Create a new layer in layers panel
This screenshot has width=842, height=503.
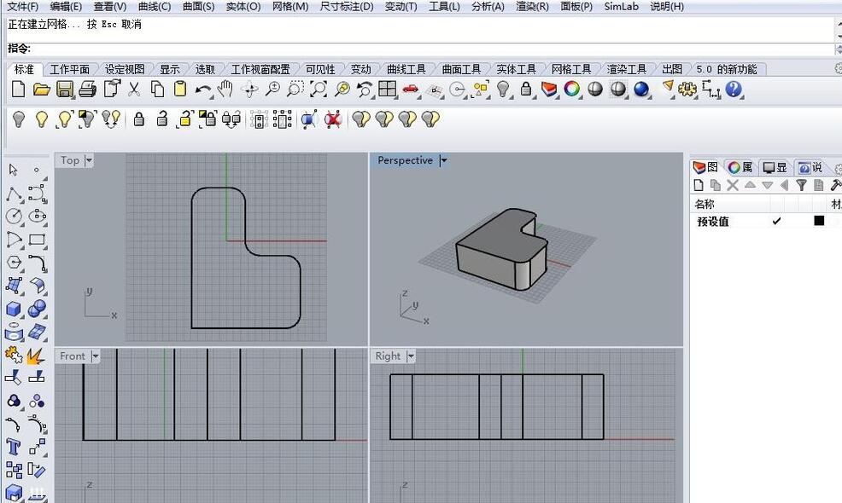click(x=699, y=186)
